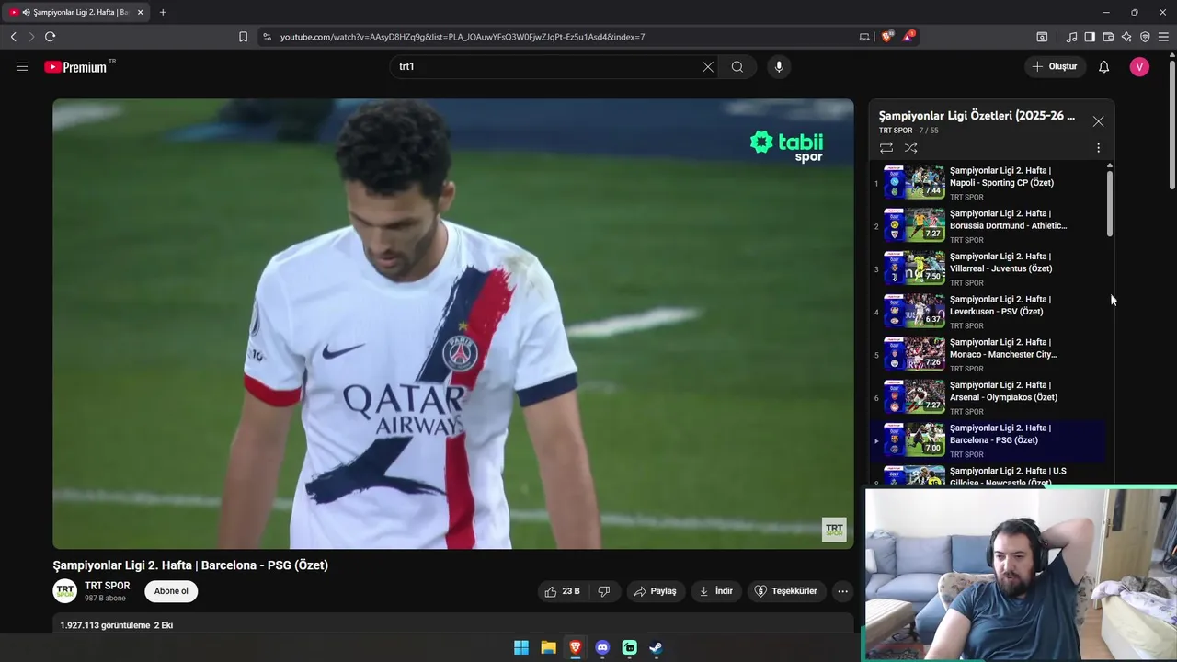
Task: Play Leverkusen - PSV playlist item
Action: (988, 312)
